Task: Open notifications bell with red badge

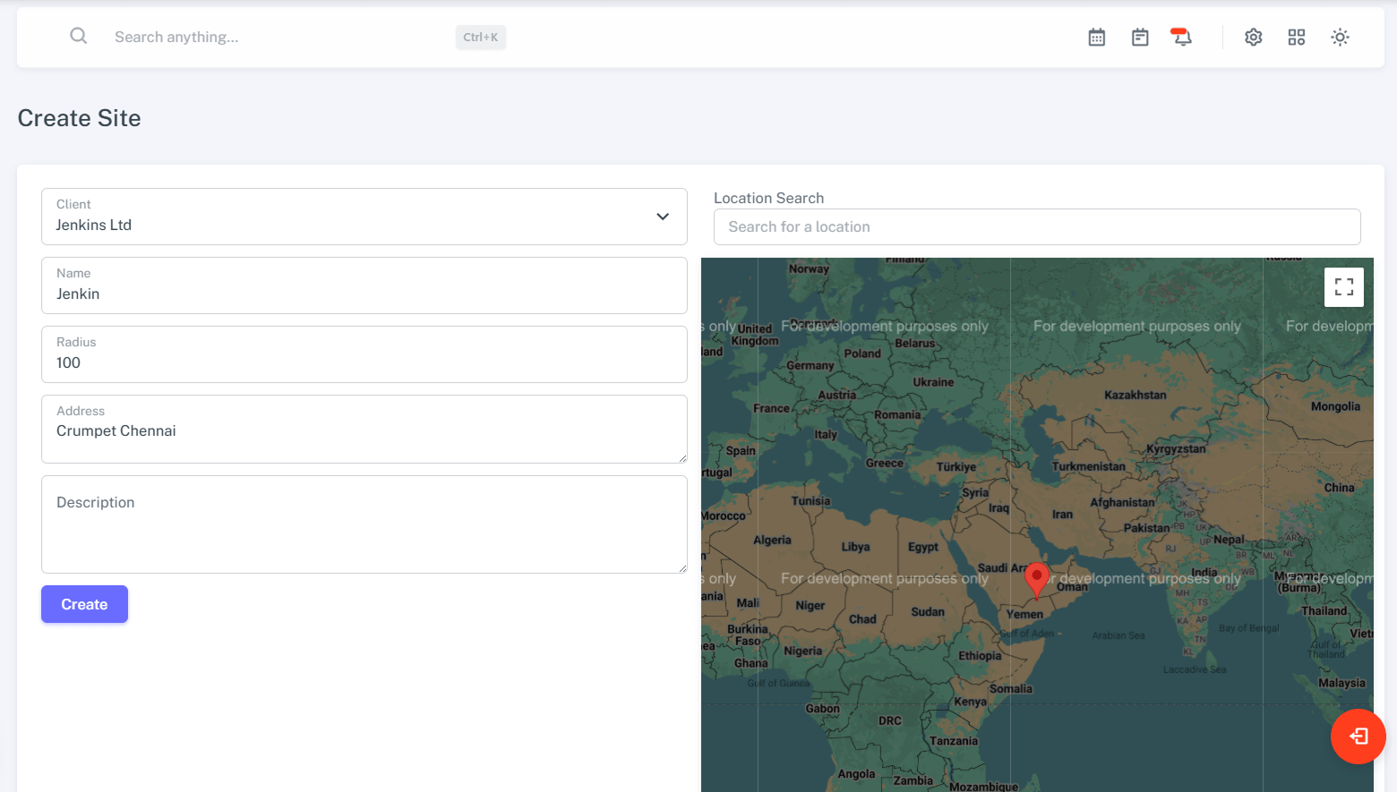Action: point(1181,37)
